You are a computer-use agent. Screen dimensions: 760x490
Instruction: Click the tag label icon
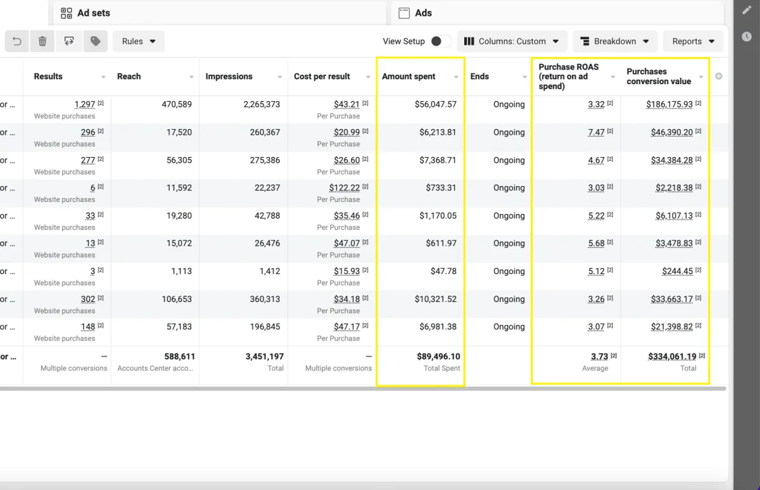click(95, 41)
